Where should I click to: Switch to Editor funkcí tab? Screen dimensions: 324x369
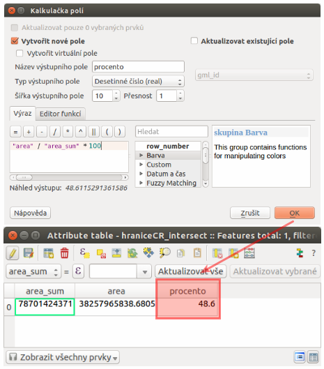click(x=60, y=114)
